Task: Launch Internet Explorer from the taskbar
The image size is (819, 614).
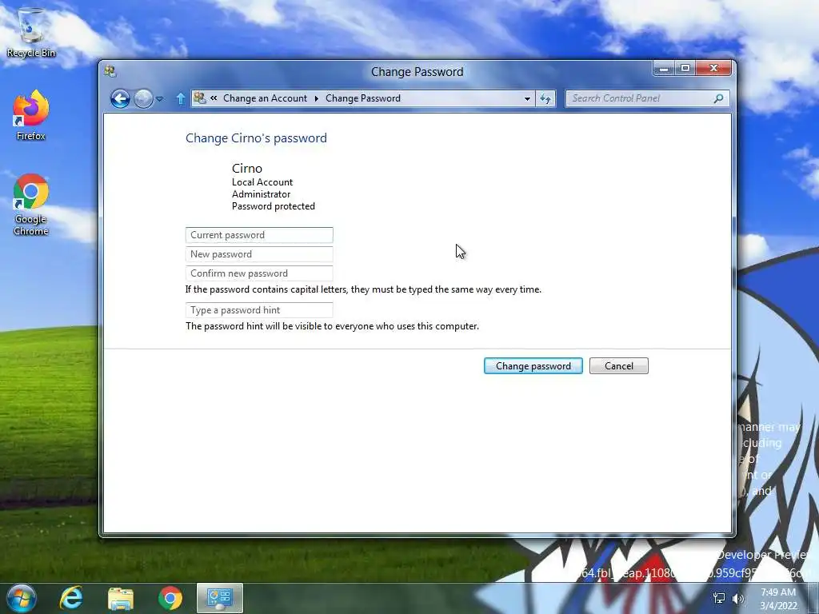Action: click(x=71, y=598)
